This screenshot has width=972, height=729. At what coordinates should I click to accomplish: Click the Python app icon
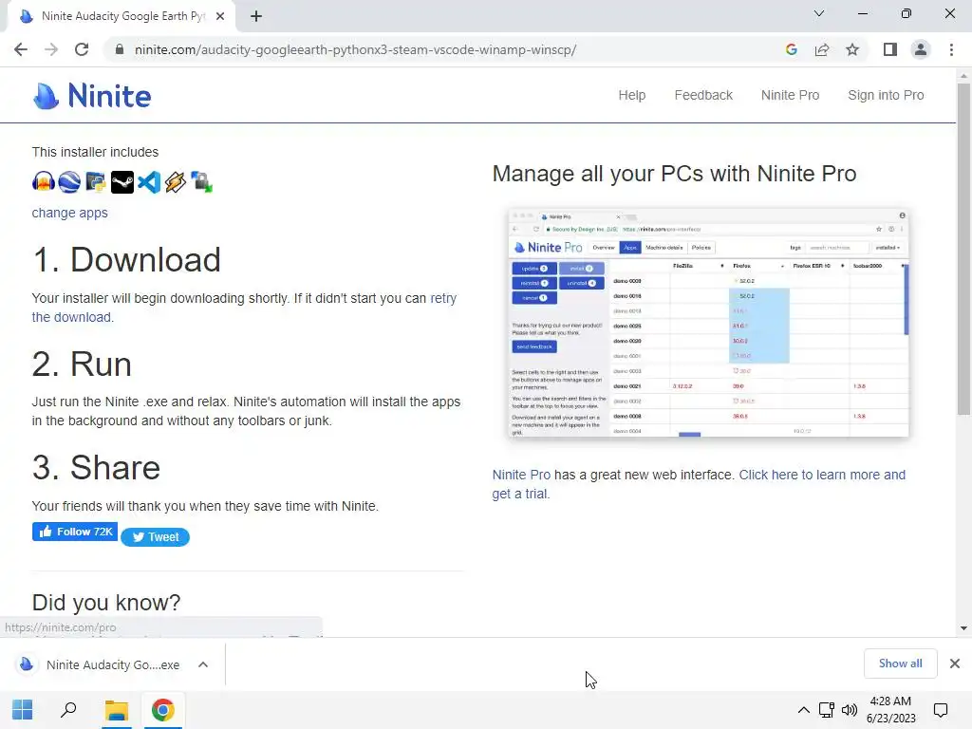pyautogui.click(x=96, y=182)
